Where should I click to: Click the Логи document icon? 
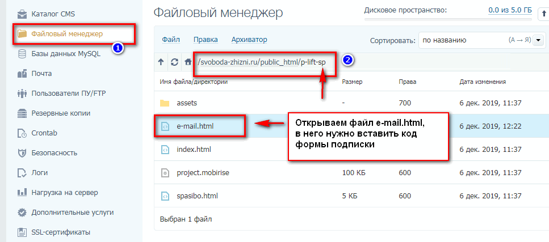click(x=22, y=173)
